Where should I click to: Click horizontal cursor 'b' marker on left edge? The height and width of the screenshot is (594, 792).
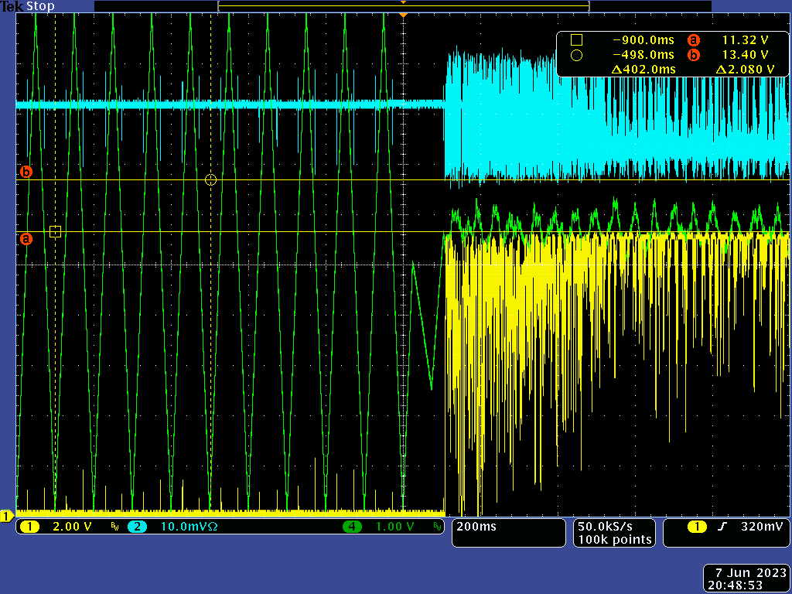click(x=26, y=172)
